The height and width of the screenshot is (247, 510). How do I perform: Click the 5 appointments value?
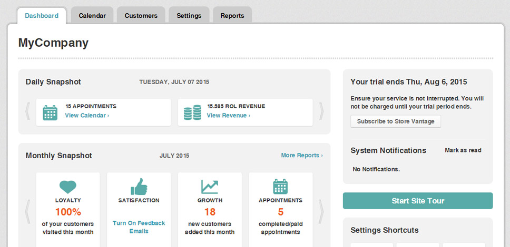click(280, 212)
